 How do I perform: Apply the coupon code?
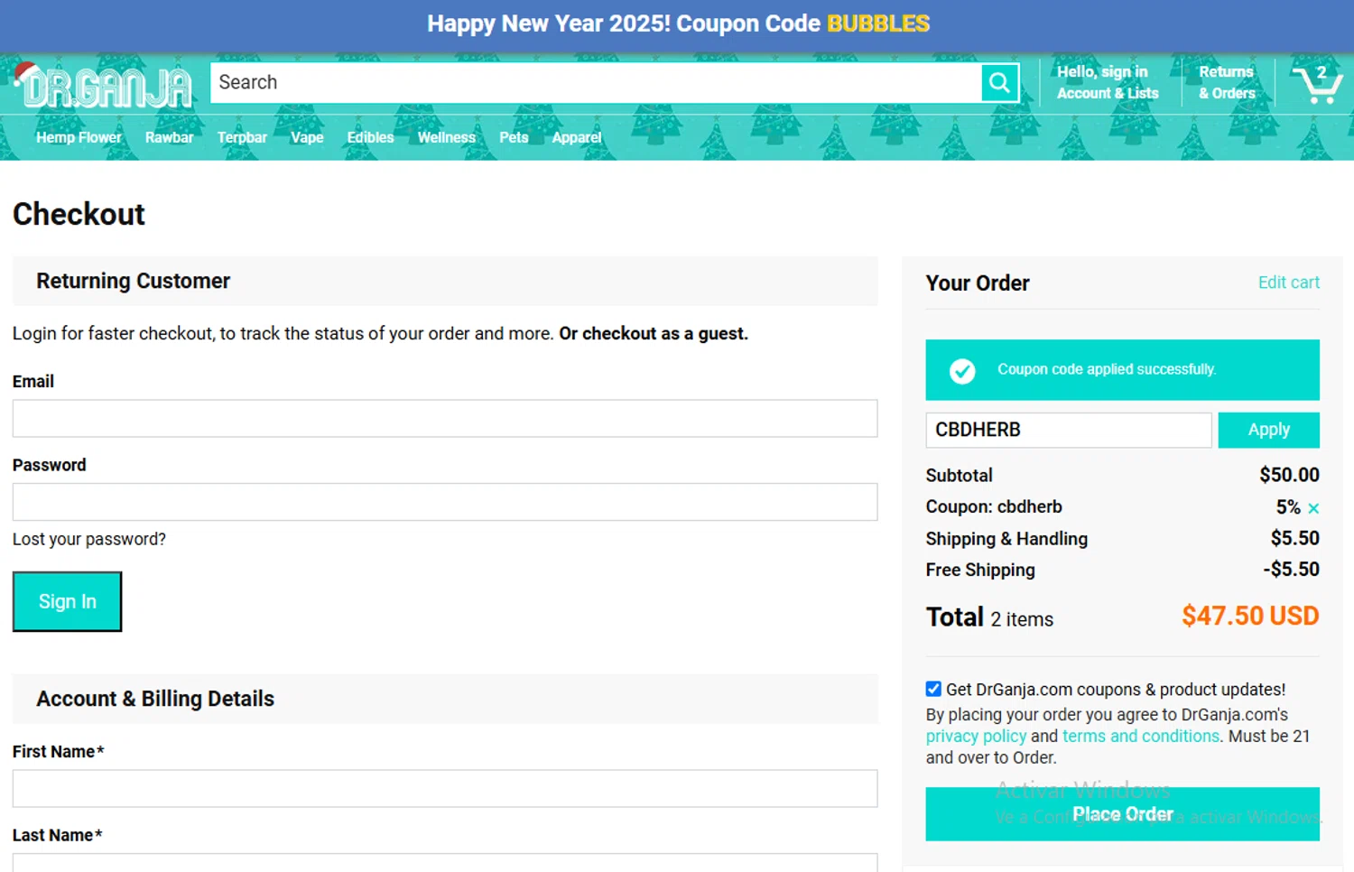coord(1268,430)
